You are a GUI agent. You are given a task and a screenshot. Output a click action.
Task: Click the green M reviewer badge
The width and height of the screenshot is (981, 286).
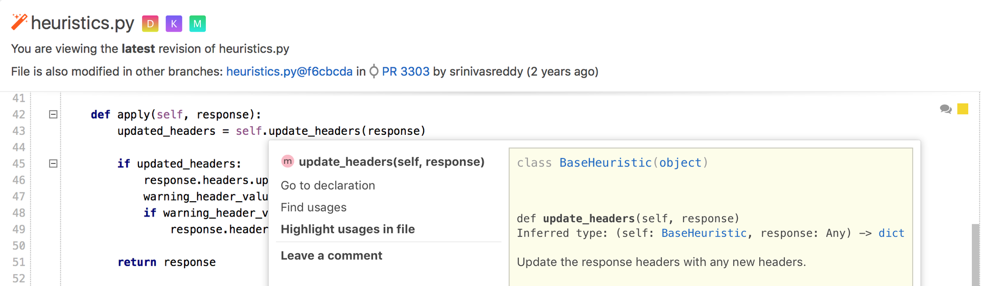tap(197, 23)
